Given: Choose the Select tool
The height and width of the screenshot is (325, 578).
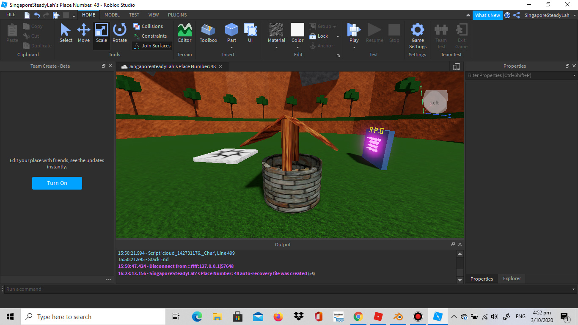Looking at the screenshot, I should (66, 33).
